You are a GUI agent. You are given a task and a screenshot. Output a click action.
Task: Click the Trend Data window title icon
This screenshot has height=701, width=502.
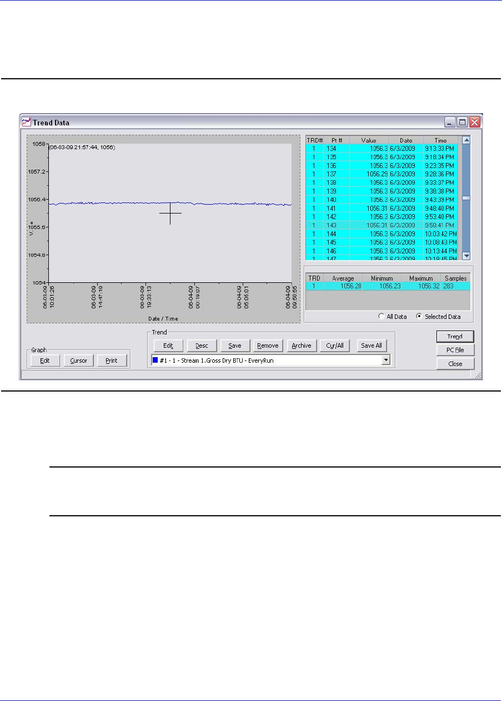click(26, 121)
